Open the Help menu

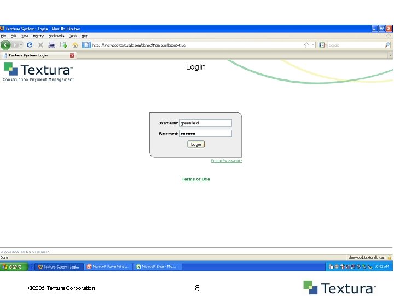tap(85, 36)
